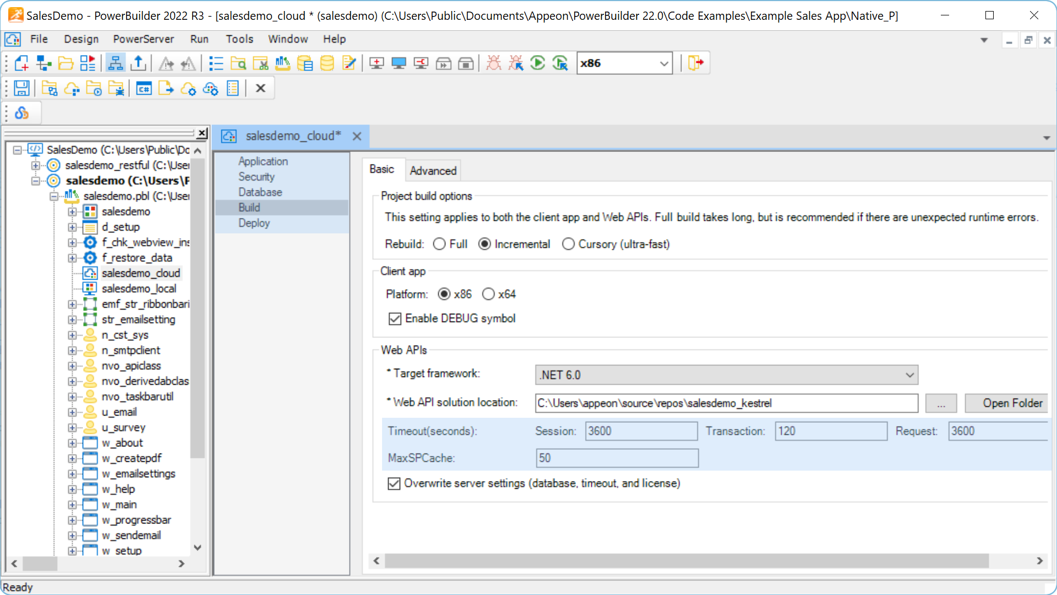This screenshot has height=595, width=1057.
Task: Open the Library painter icon
Action: [282, 63]
